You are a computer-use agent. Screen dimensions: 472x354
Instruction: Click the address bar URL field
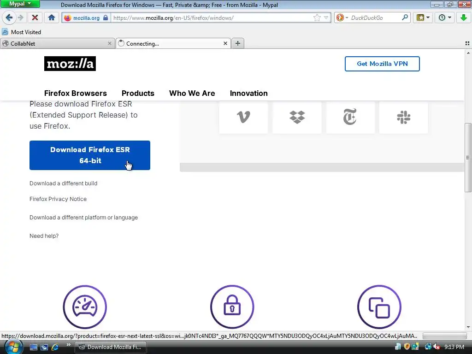point(212,18)
